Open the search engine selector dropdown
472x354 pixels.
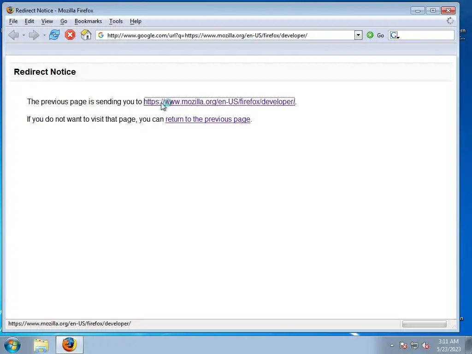click(395, 35)
